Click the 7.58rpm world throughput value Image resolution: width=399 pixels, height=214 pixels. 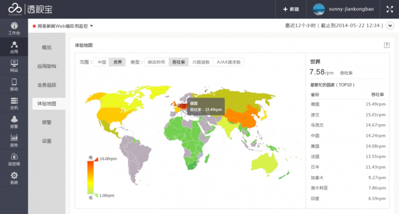point(321,72)
